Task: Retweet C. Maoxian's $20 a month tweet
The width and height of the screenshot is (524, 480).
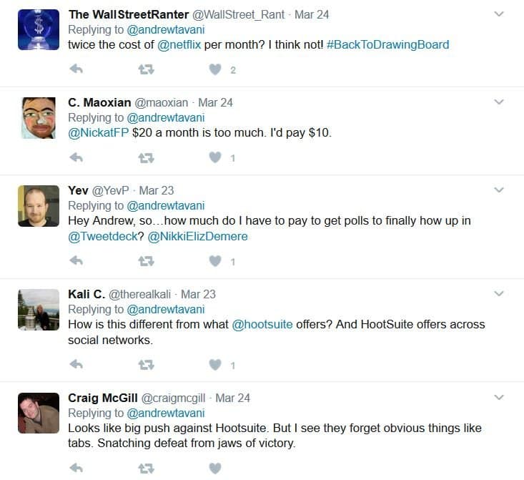Action: pos(146,157)
